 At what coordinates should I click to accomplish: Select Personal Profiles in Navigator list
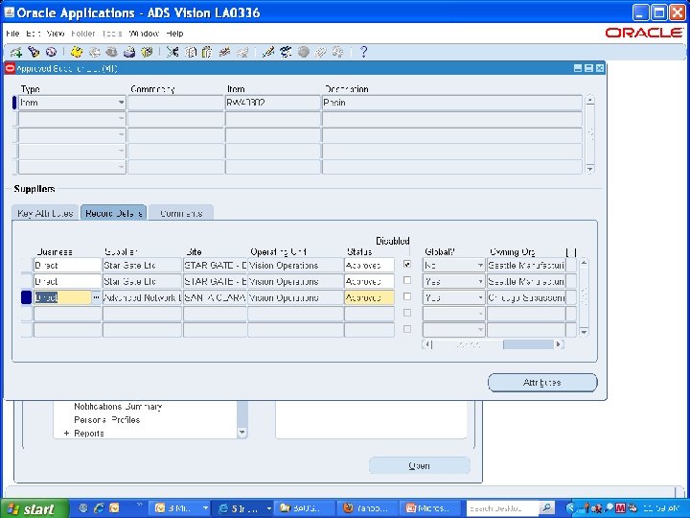pyautogui.click(x=107, y=420)
